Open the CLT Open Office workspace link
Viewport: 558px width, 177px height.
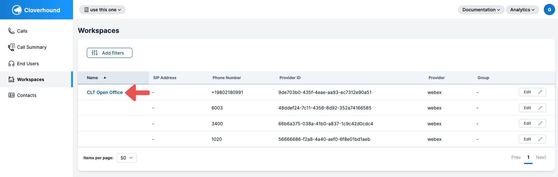coord(105,92)
